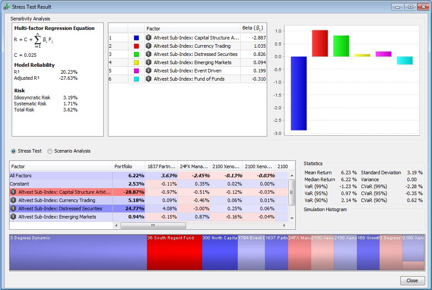Minimize the Stress Test Result window
The width and height of the screenshot is (432, 290).
click(398, 7)
